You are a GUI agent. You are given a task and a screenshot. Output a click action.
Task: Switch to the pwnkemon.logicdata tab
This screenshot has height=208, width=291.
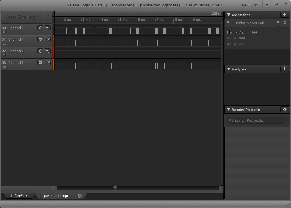[57, 196]
